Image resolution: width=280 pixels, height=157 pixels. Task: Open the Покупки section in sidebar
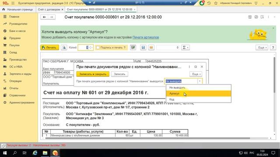14,45
